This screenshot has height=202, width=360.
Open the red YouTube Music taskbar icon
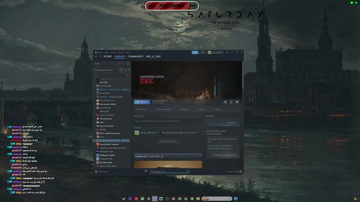pyautogui.click(x=136, y=199)
